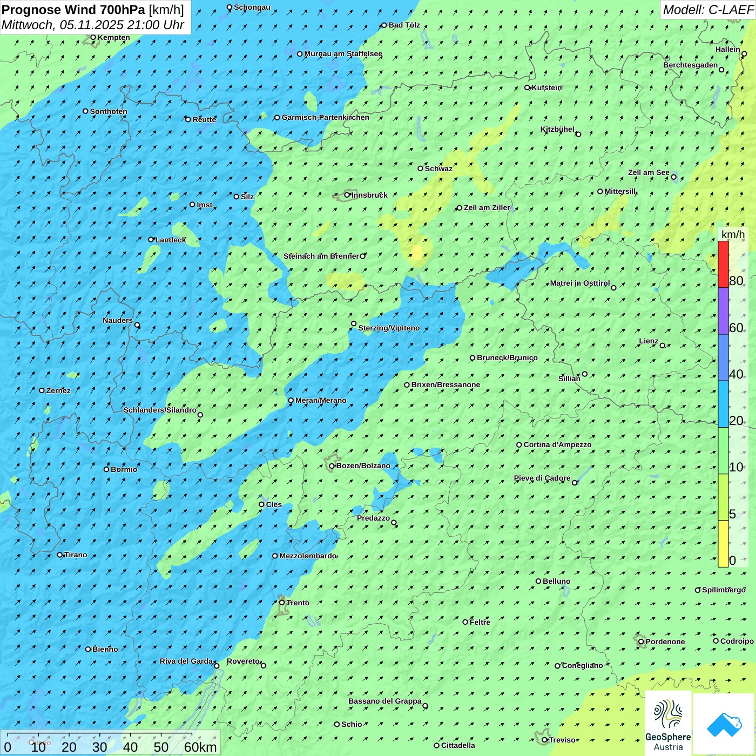Click the 'Meran/Merano' city label

coord(321,401)
